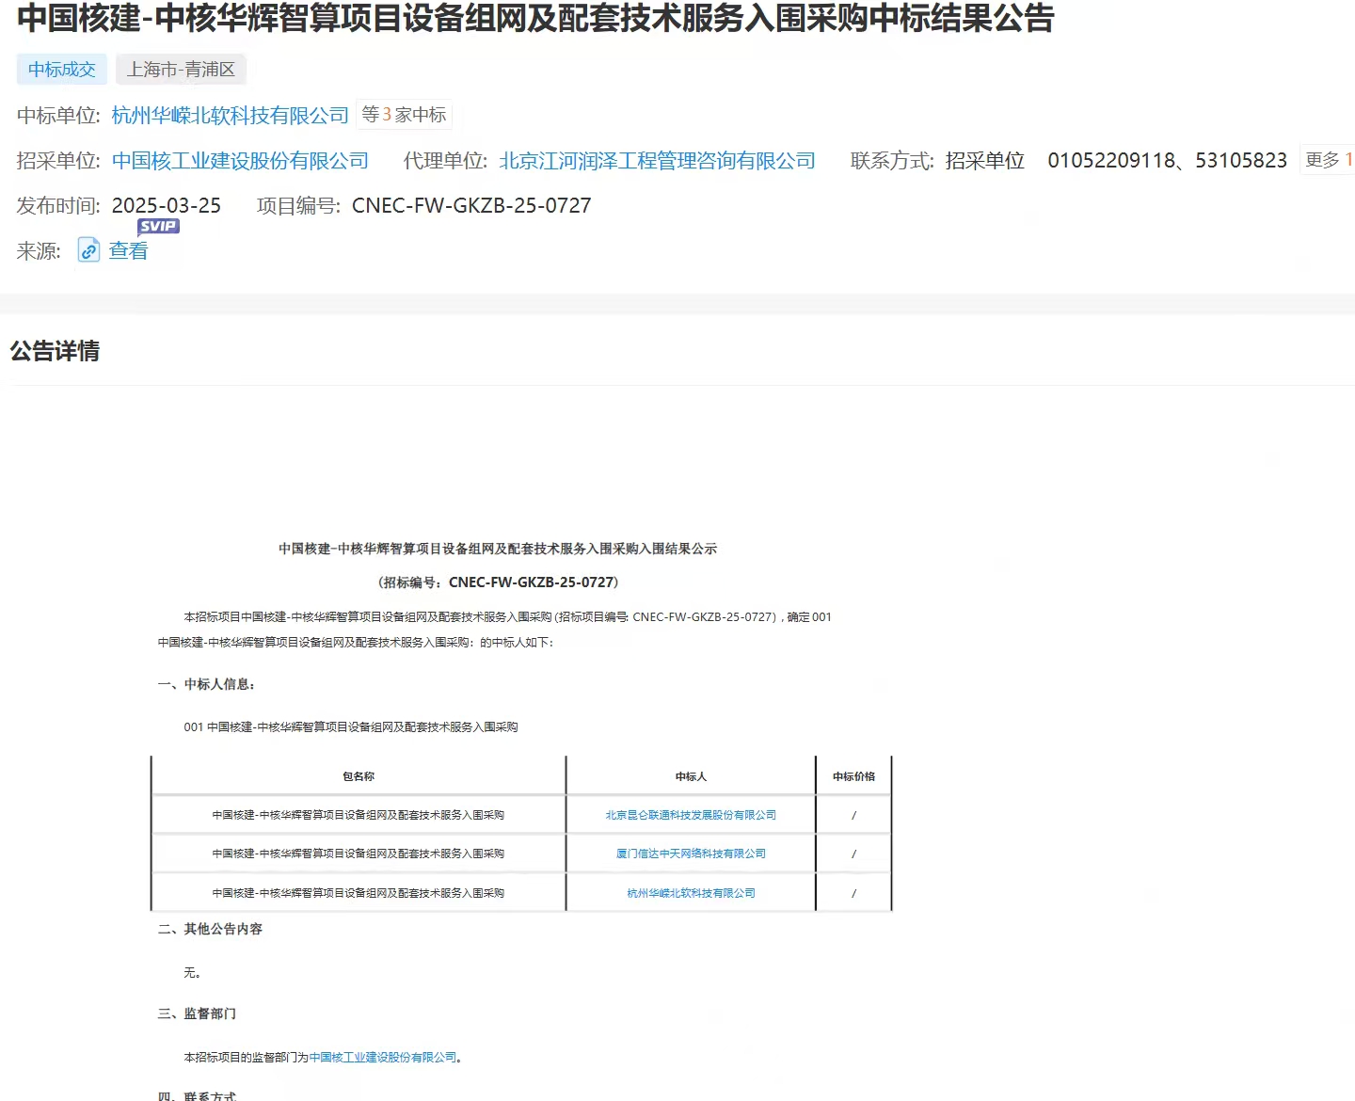Click the price cell for 杭州华嵘北软 row
The width and height of the screenshot is (1355, 1101).
(853, 893)
